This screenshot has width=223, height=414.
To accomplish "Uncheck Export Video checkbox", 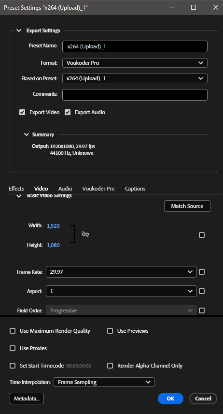I will point(22,112).
